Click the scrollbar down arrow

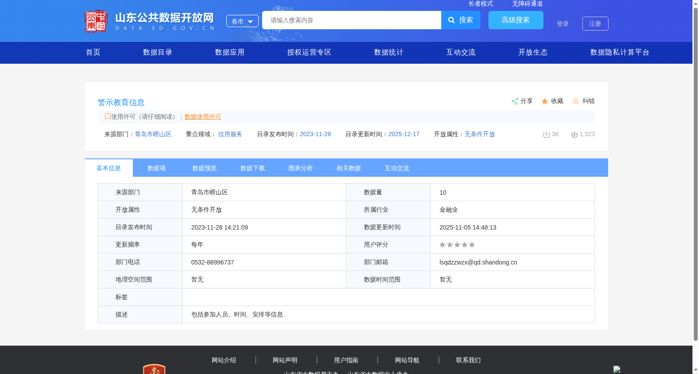click(696, 370)
